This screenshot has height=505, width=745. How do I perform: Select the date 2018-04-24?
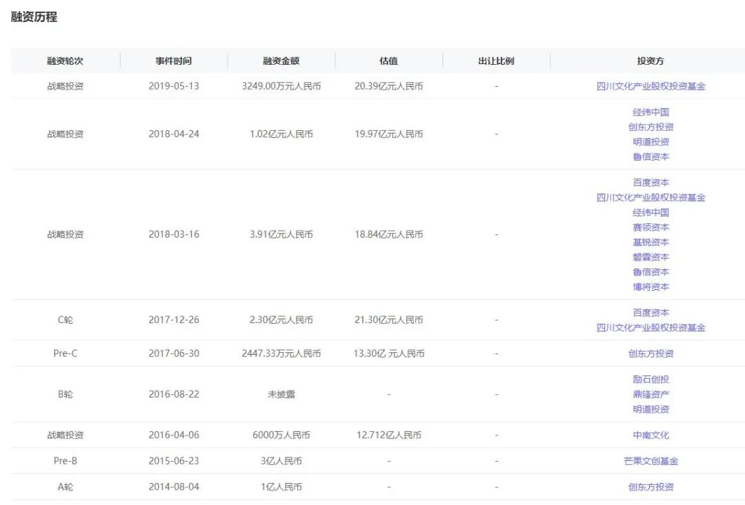pyautogui.click(x=173, y=134)
